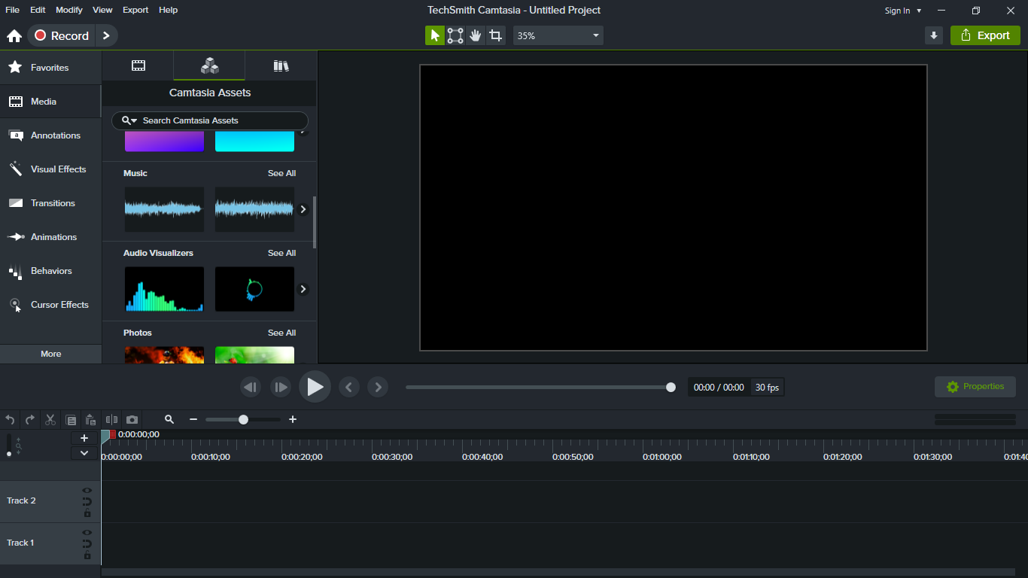Type in the Search Camtasia Assets field

coord(218,120)
